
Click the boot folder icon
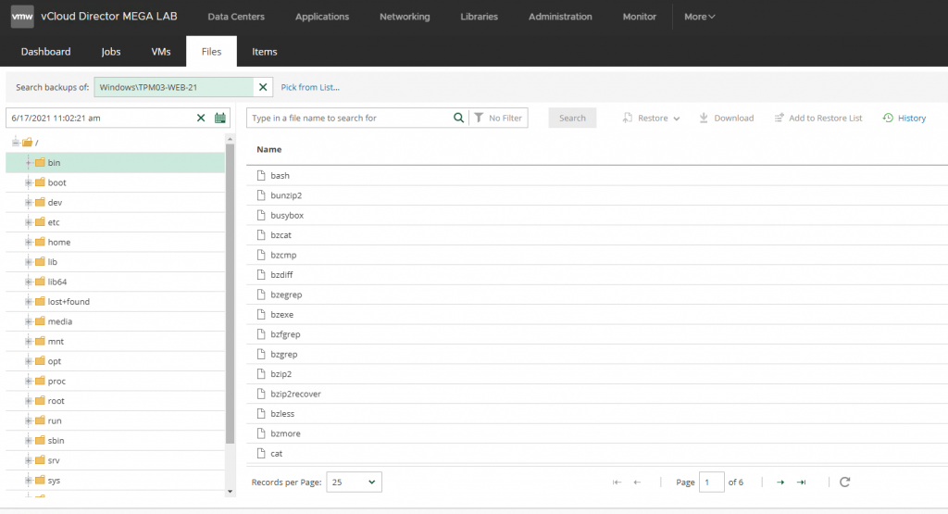(x=40, y=182)
